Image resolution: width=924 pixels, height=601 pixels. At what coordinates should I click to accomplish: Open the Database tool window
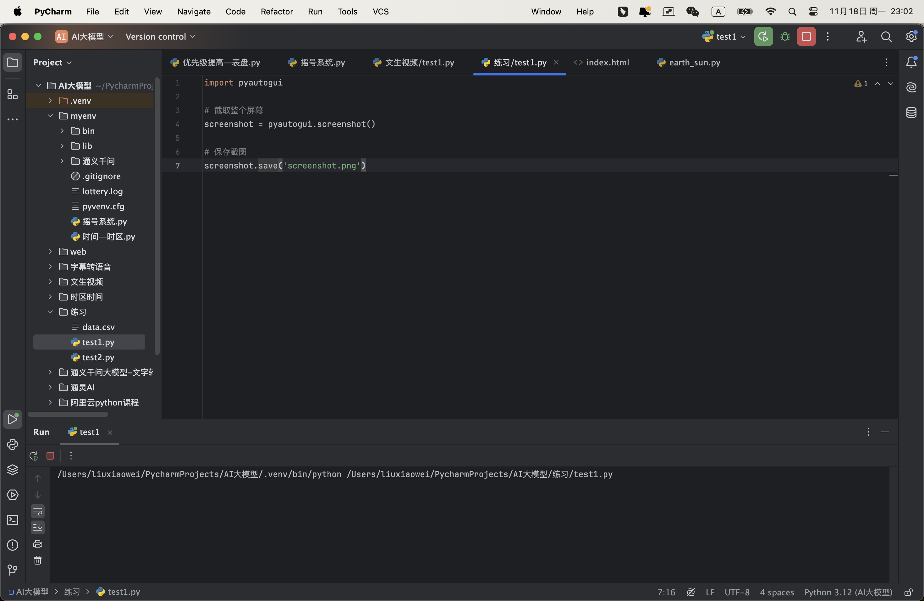[911, 113]
